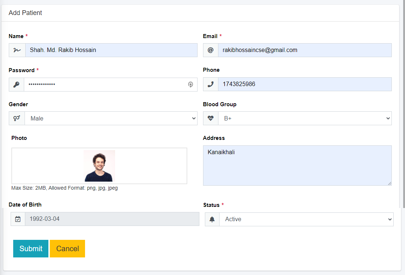Expand the Status dropdown showing Active
Viewport: 405px width, 275px height.
tap(306, 219)
